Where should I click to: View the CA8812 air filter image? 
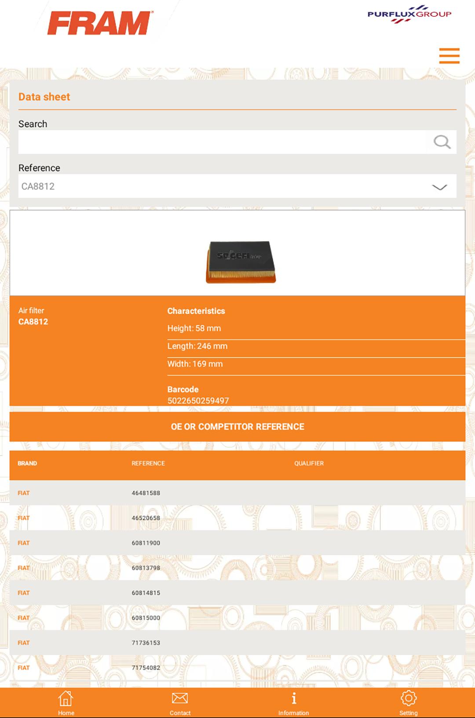(241, 261)
